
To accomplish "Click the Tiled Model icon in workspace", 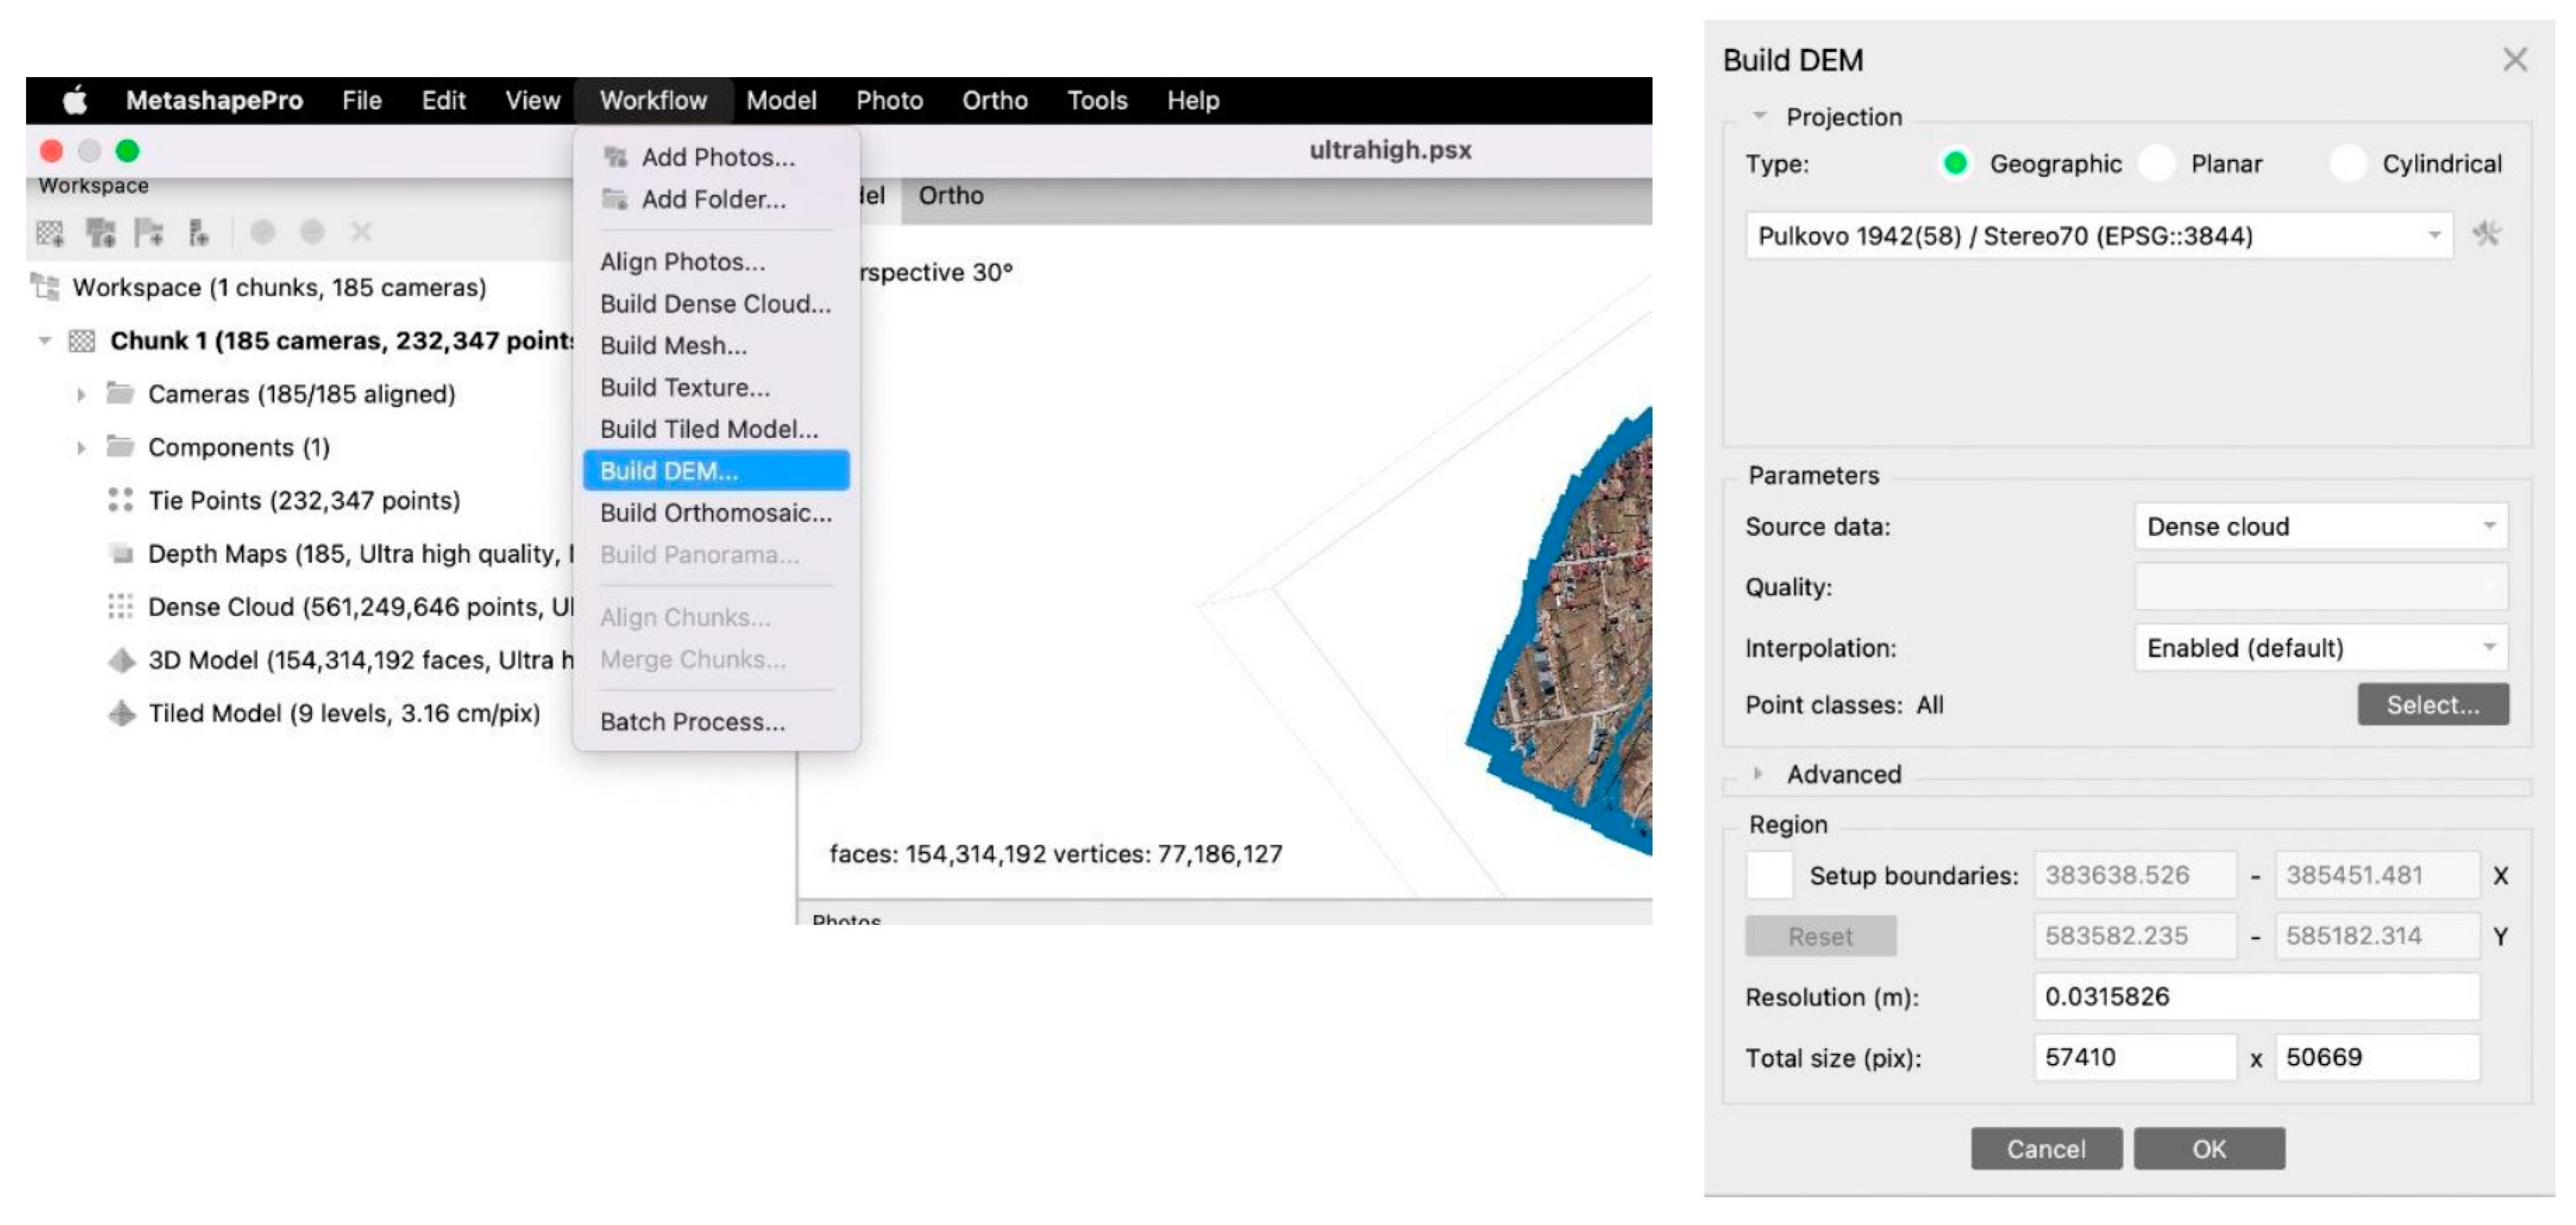I will click(x=121, y=713).
